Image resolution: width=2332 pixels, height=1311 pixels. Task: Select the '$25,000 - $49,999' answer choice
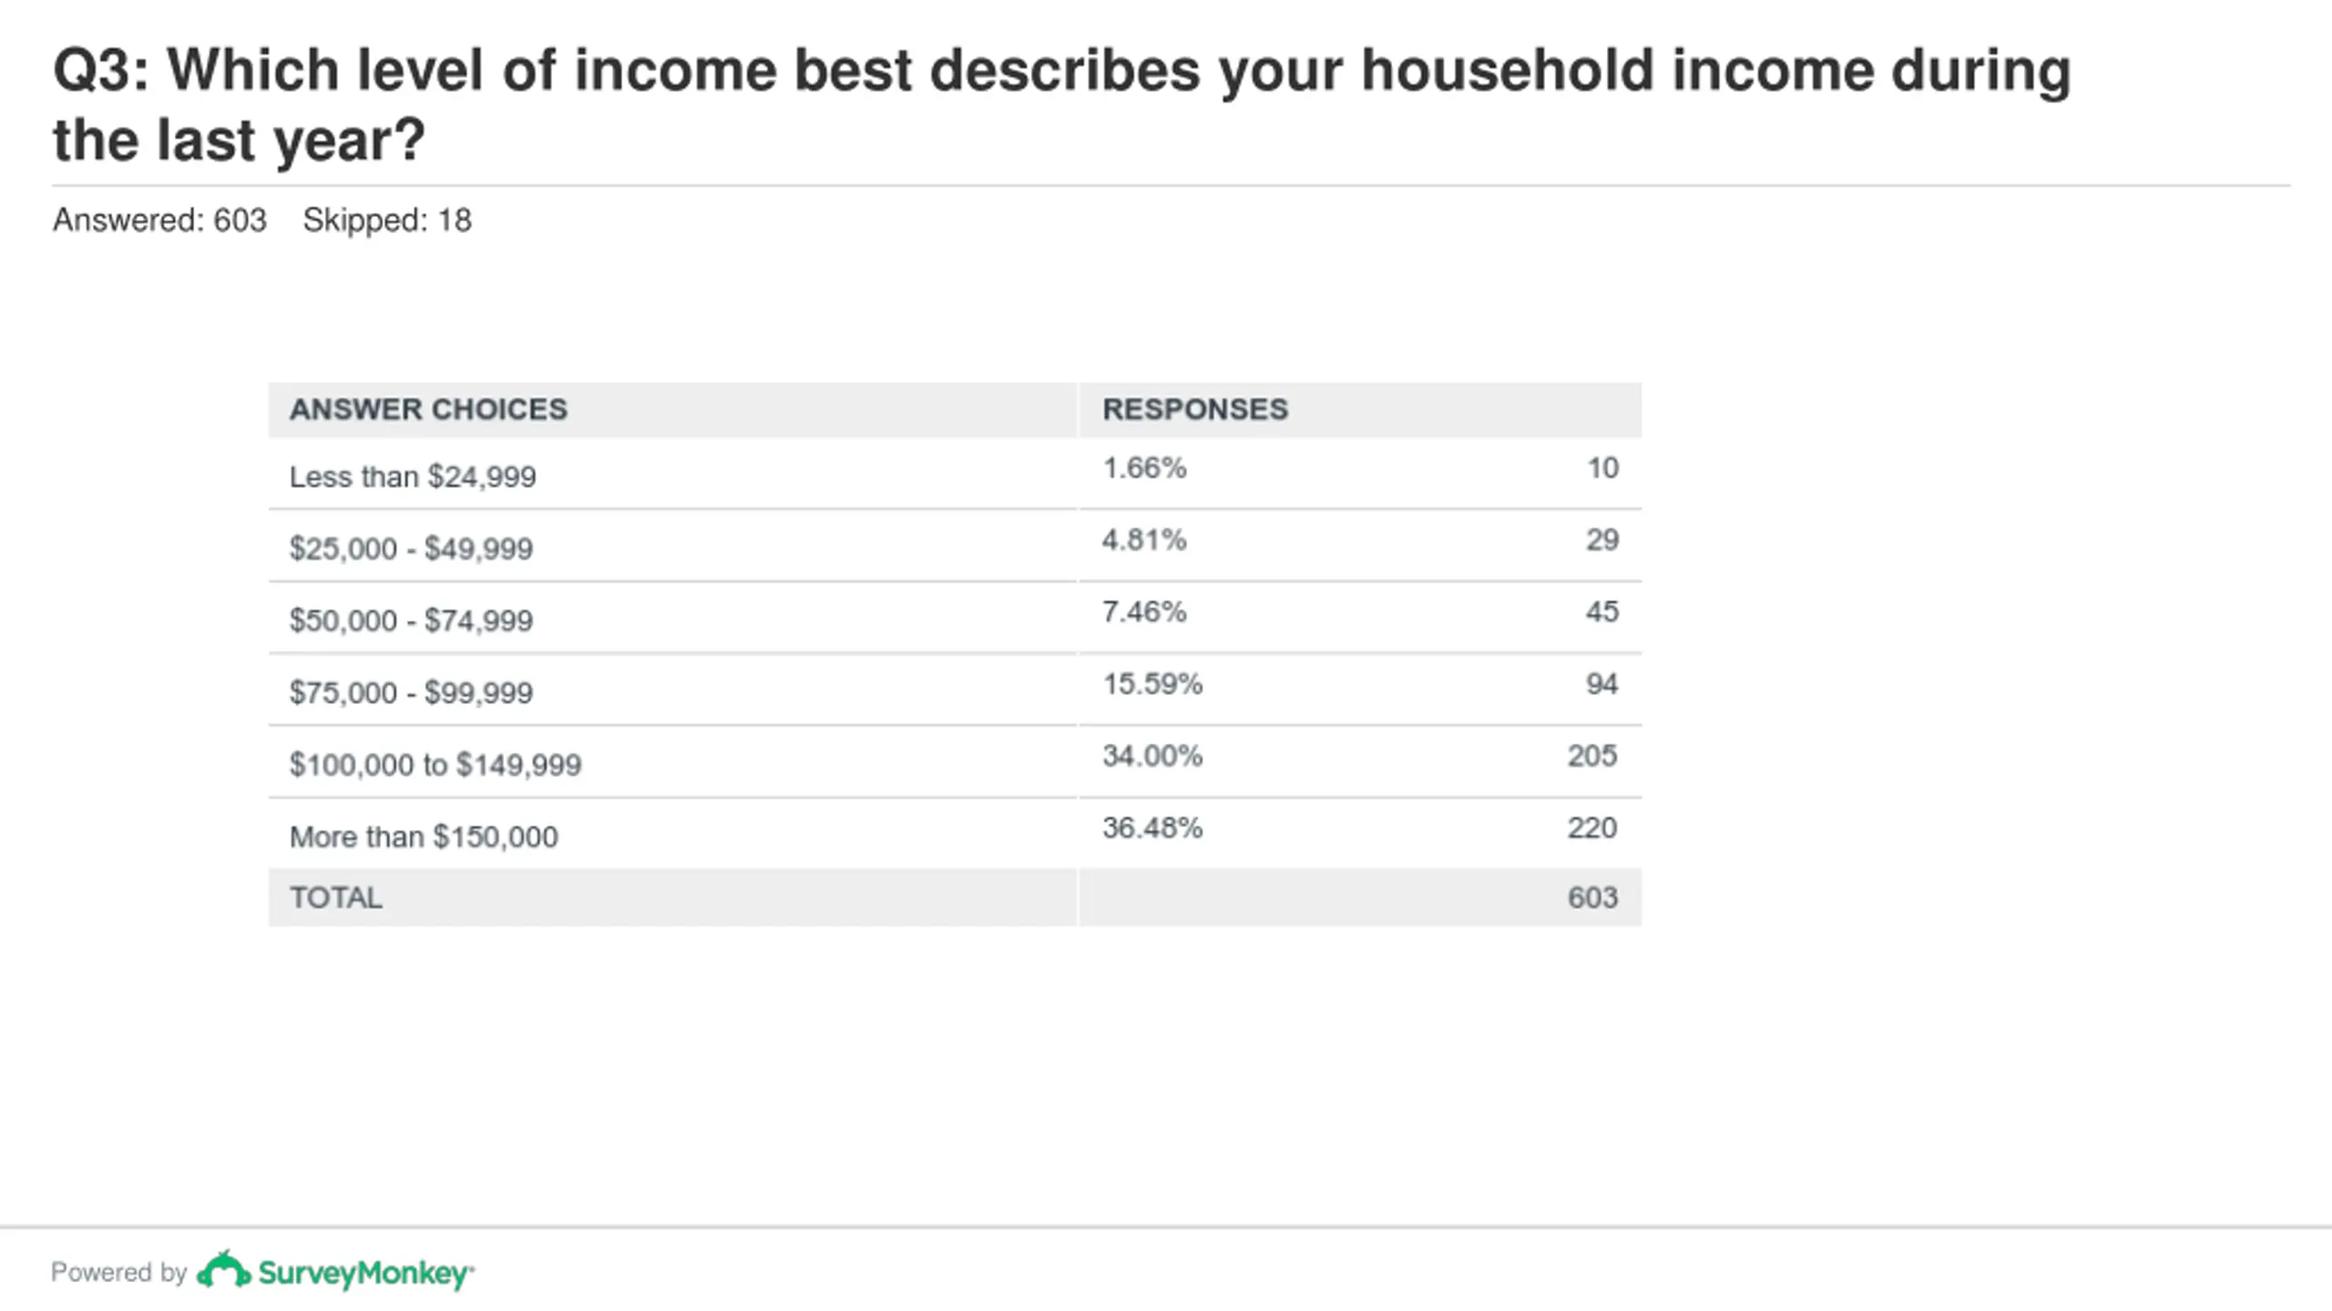[411, 549]
